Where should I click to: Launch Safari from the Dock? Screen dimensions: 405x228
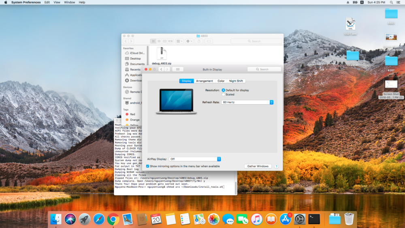pyautogui.click(x=99, y=219)
